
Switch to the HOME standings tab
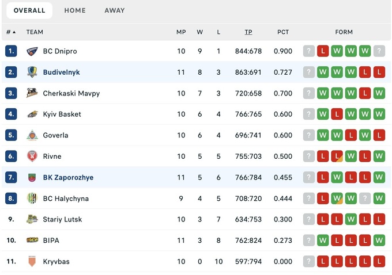click(x=75, y=10)
